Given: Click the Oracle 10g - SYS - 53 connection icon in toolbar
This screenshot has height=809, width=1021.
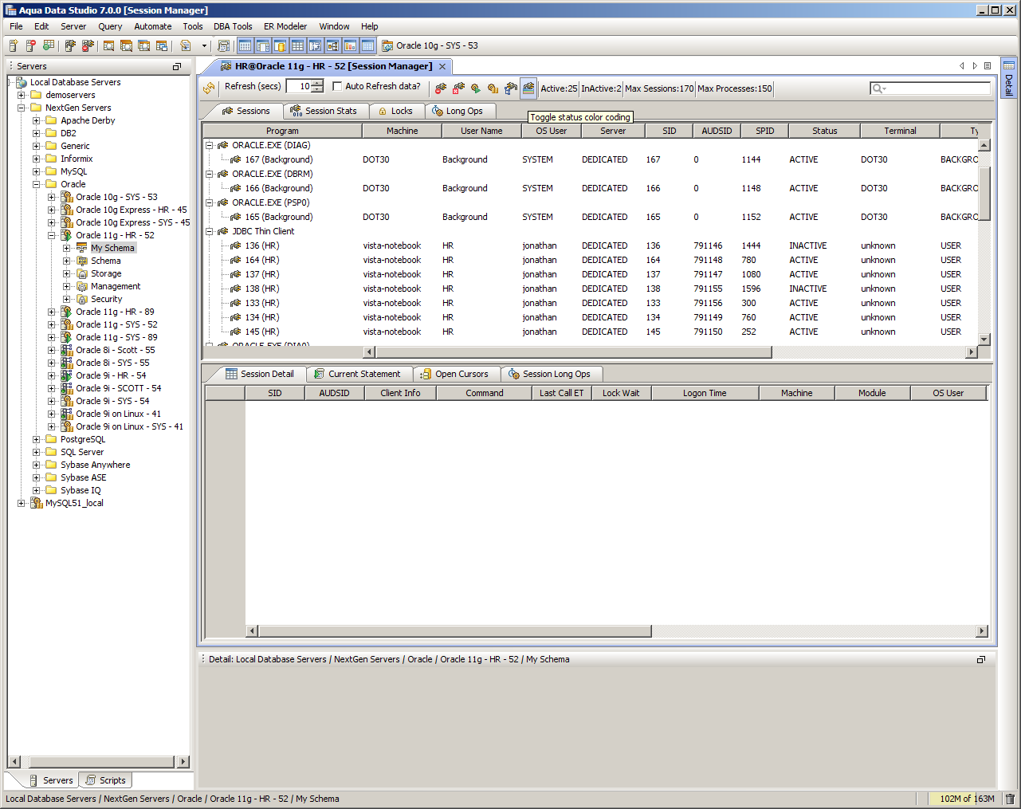Looking at the screenshot, I should click(x=387, y=46).
